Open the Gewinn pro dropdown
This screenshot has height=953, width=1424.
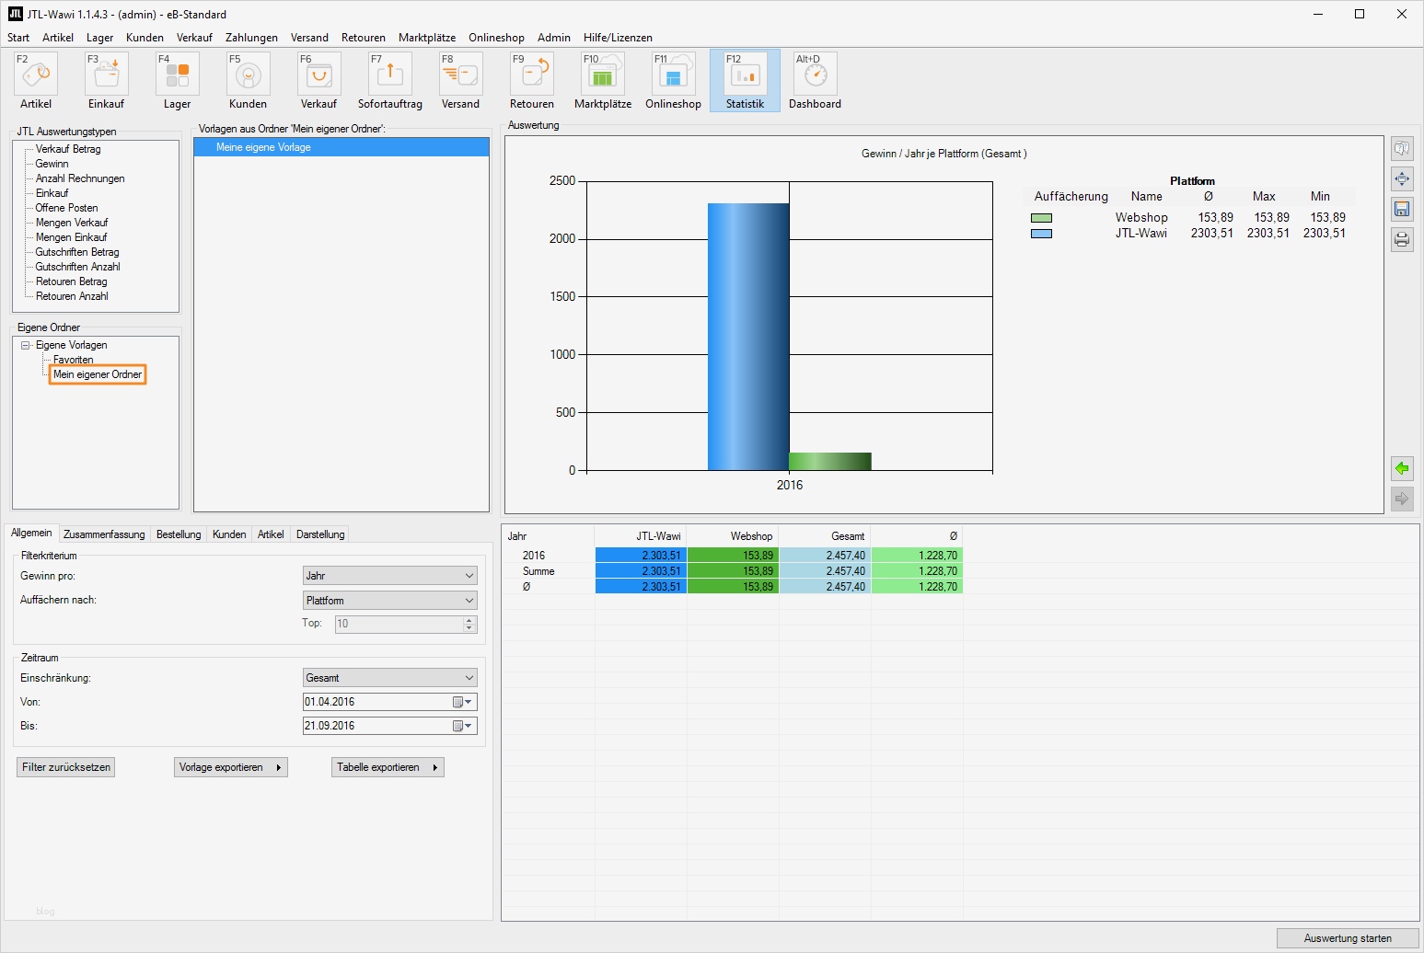click(x=390, y=576)
